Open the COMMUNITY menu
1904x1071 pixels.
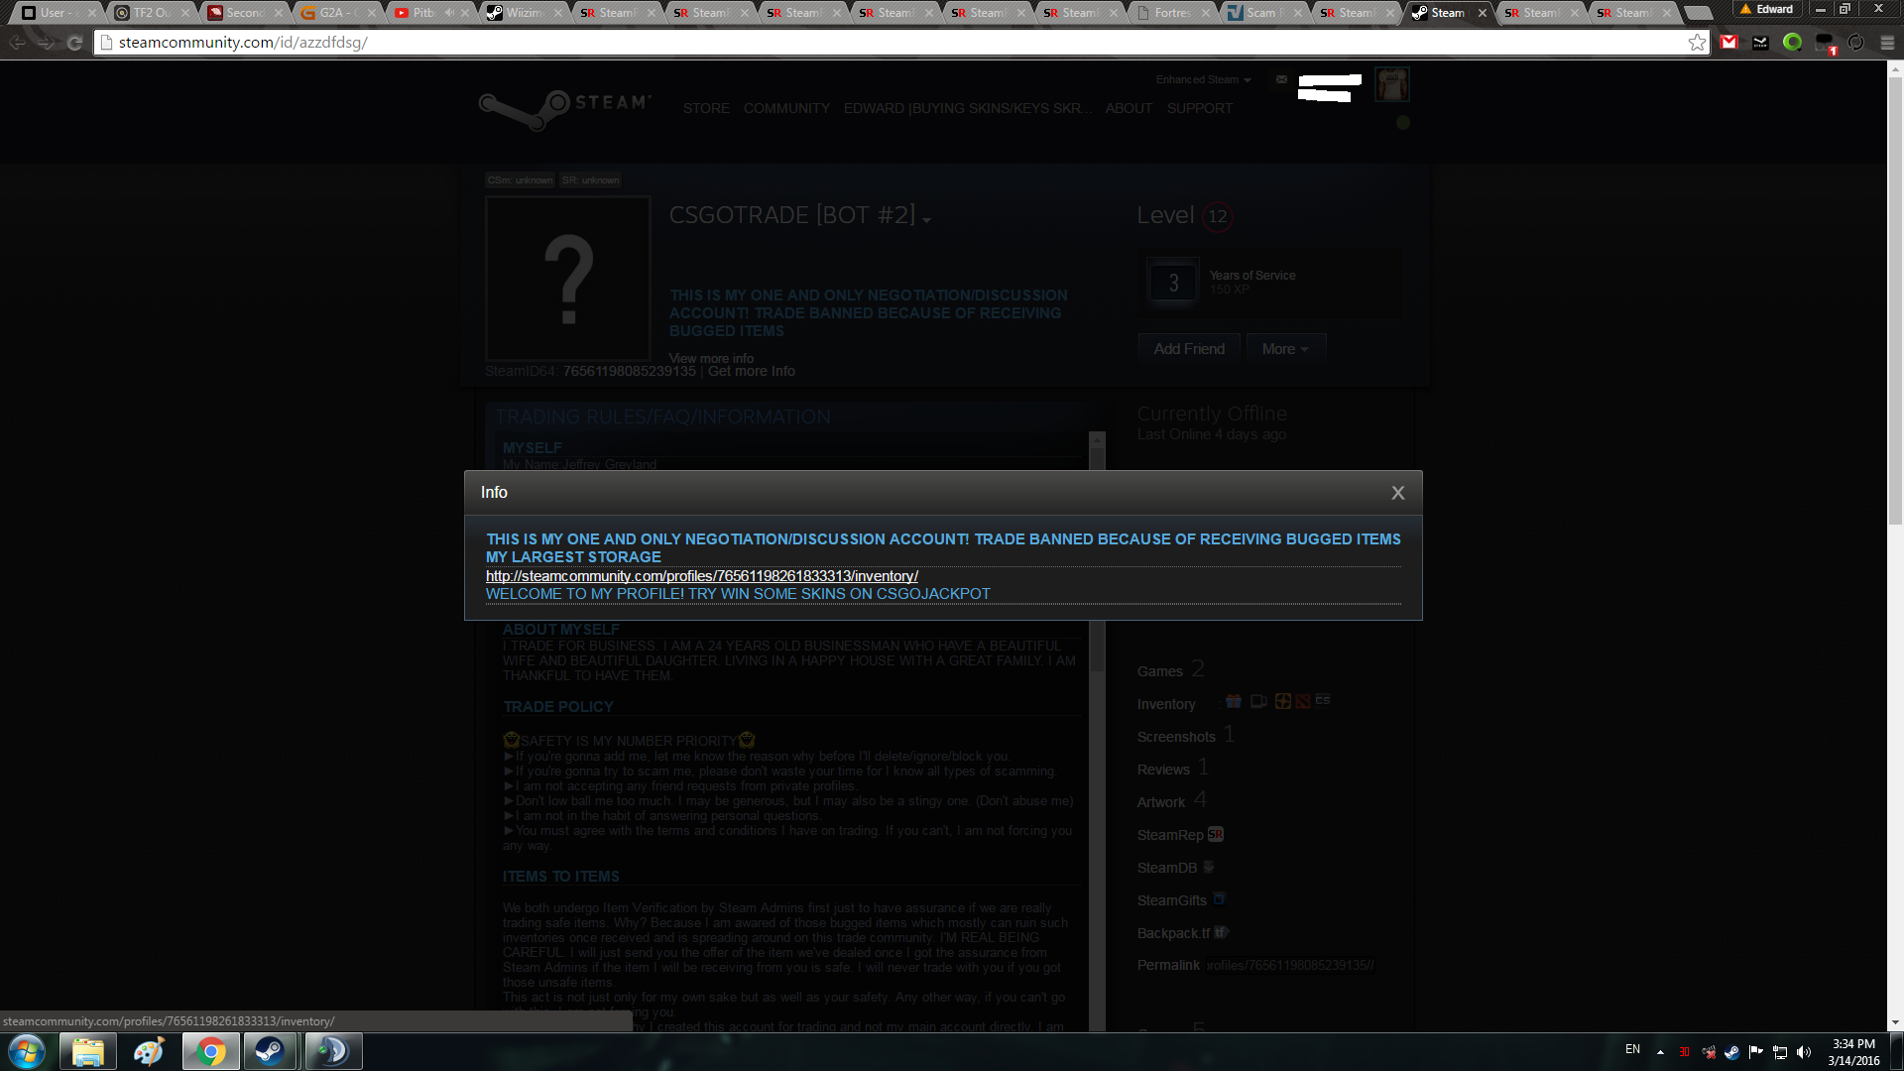pos(786,108)
